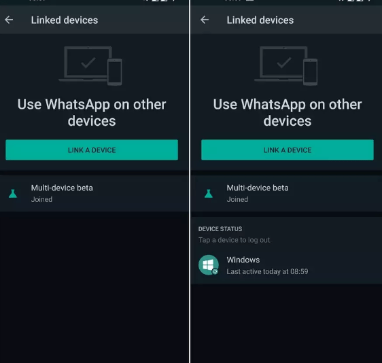The image size is (382, 363).
Task: Click the flask icon in the right screen
Action: pyautogui.click(x=209, y=194)
